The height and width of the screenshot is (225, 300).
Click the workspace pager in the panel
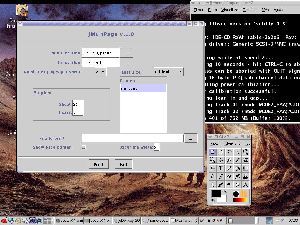(x=48, y=221)
